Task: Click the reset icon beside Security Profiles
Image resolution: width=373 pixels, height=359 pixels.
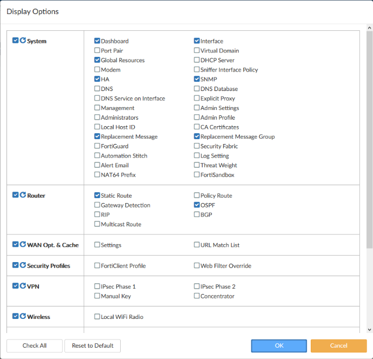Action: pyautogui.click(x=23, y=265)
